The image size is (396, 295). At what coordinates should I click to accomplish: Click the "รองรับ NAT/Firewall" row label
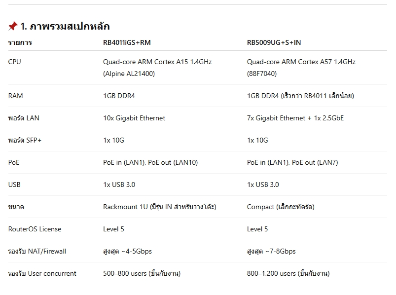(x=37, y=251)
